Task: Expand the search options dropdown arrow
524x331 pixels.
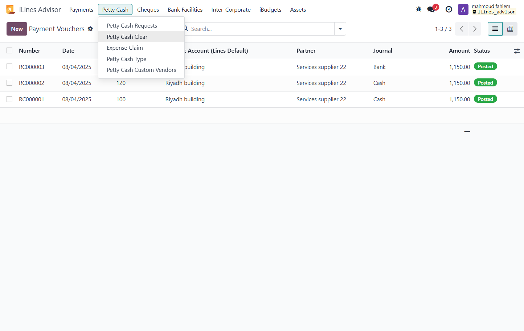Action: pos(340,29)
